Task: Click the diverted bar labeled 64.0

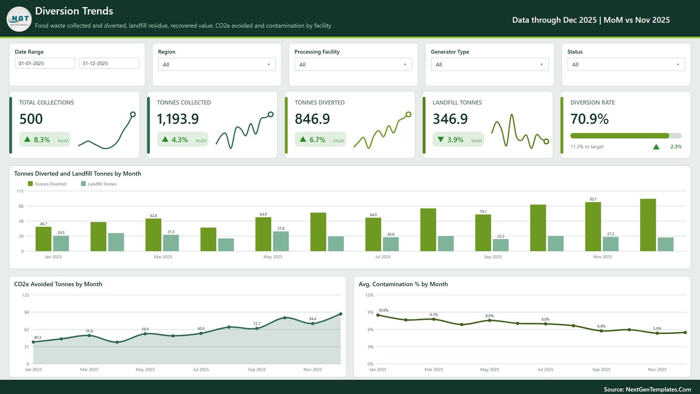Action: pyautogui.click(x=373, y=235)
